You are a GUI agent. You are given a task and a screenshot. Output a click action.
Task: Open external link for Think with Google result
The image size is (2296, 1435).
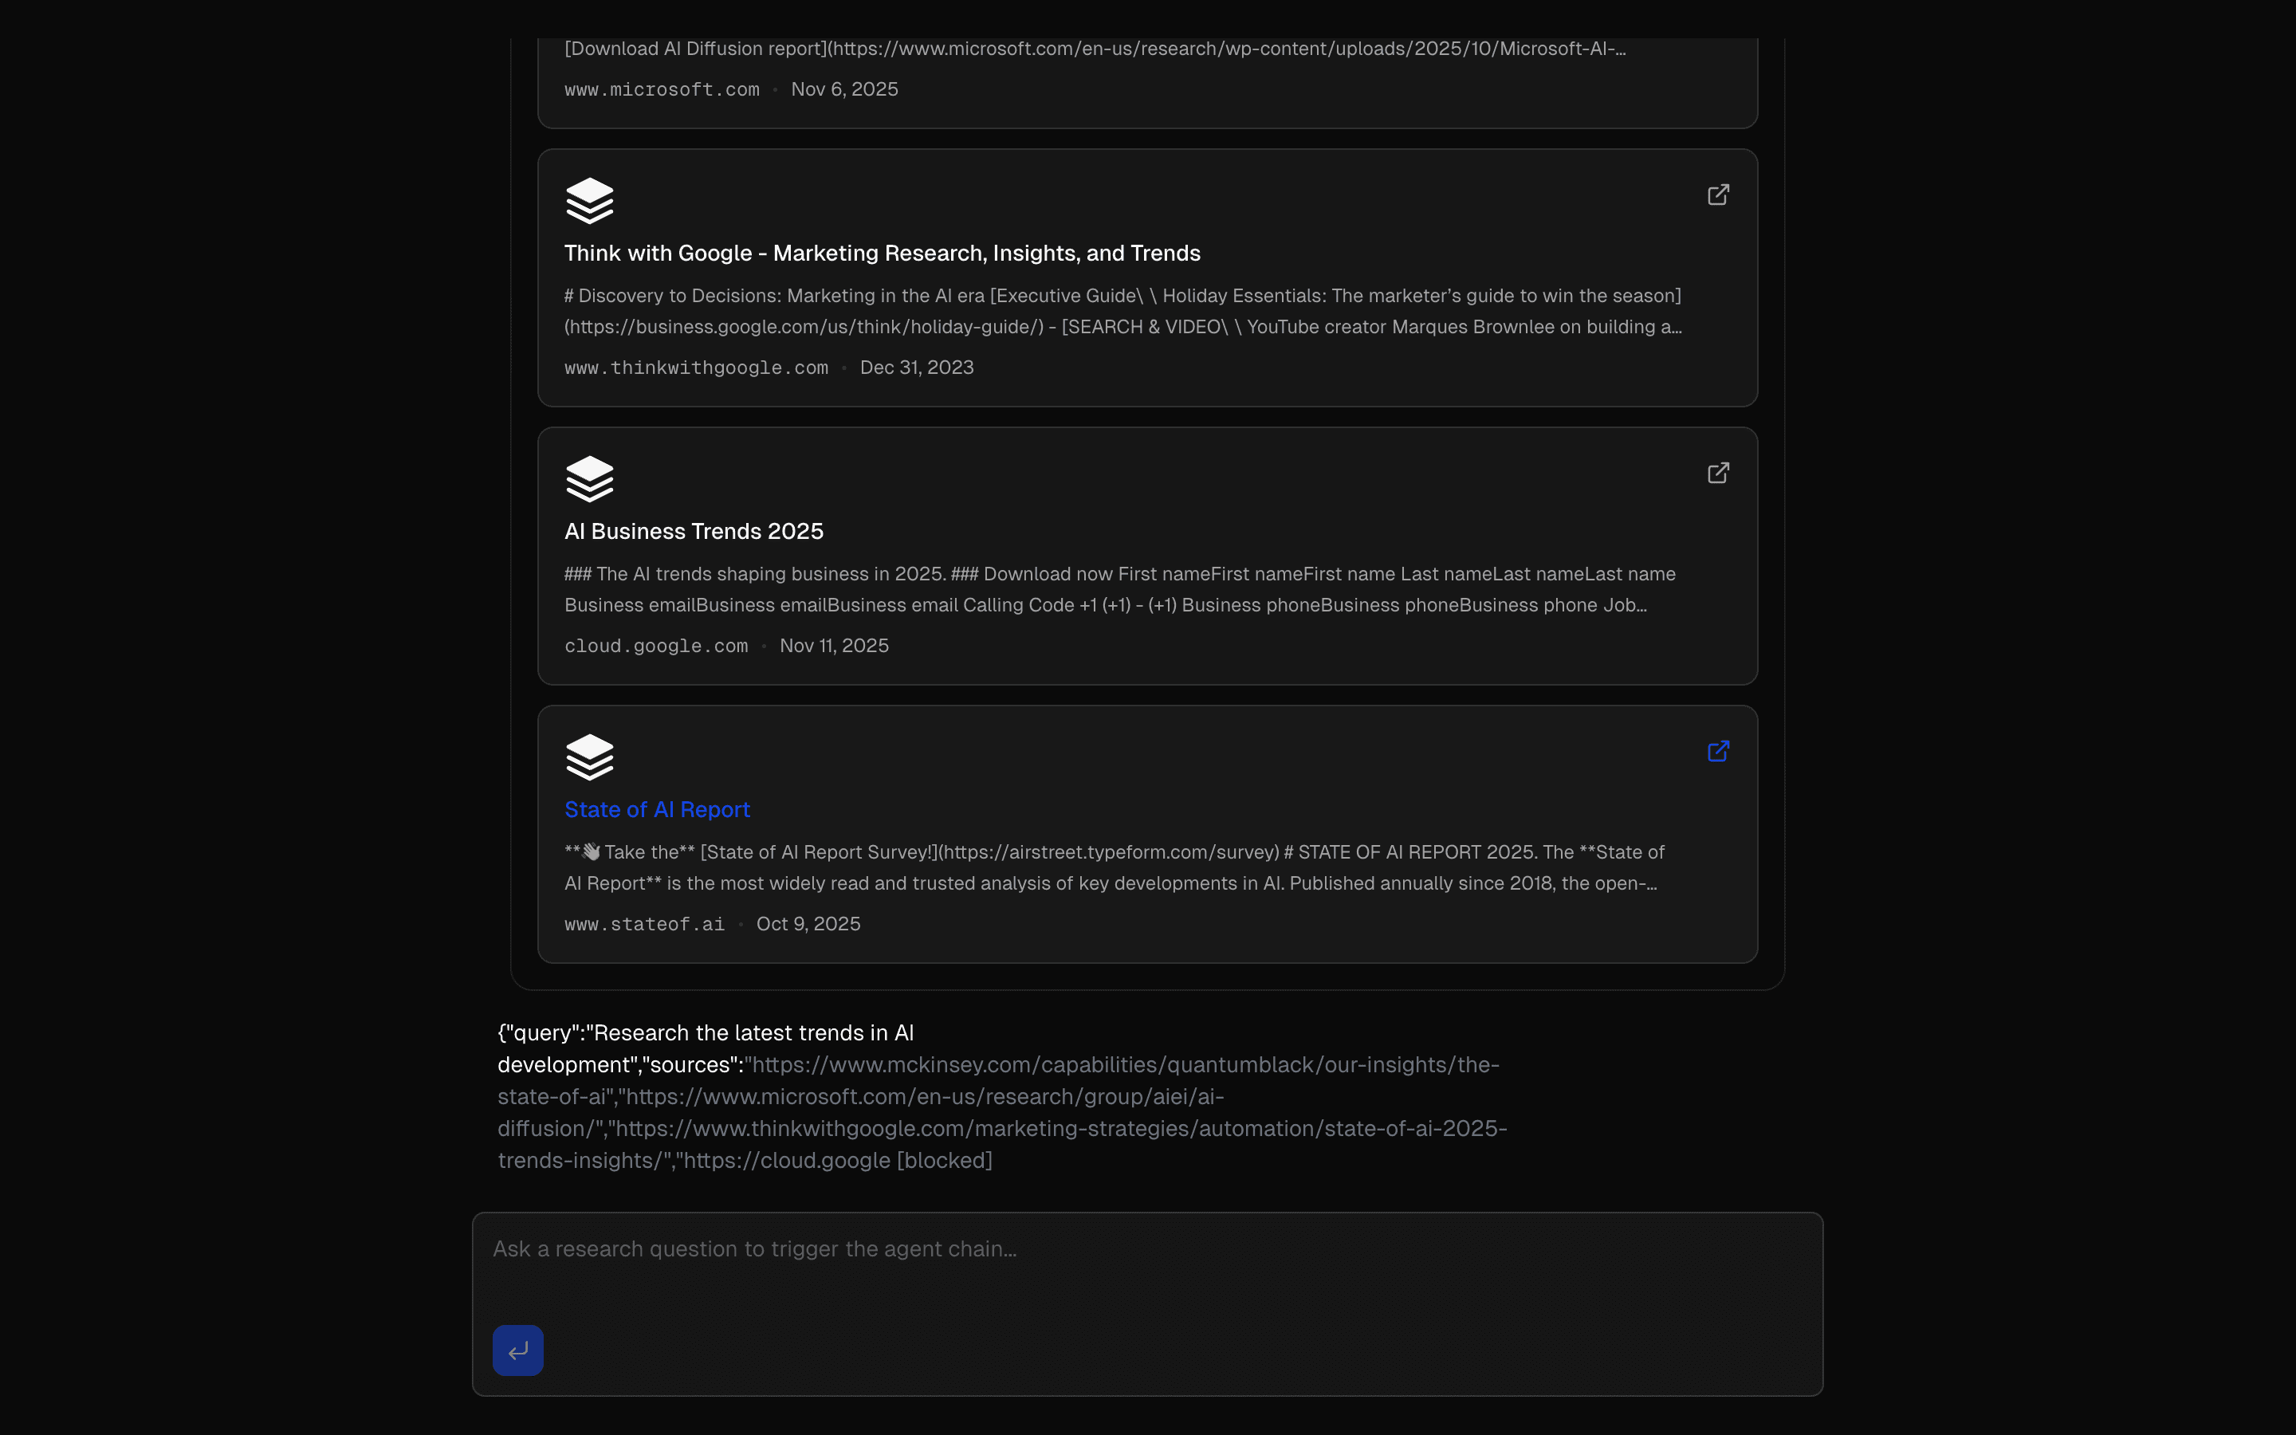tap(1718, 194)
